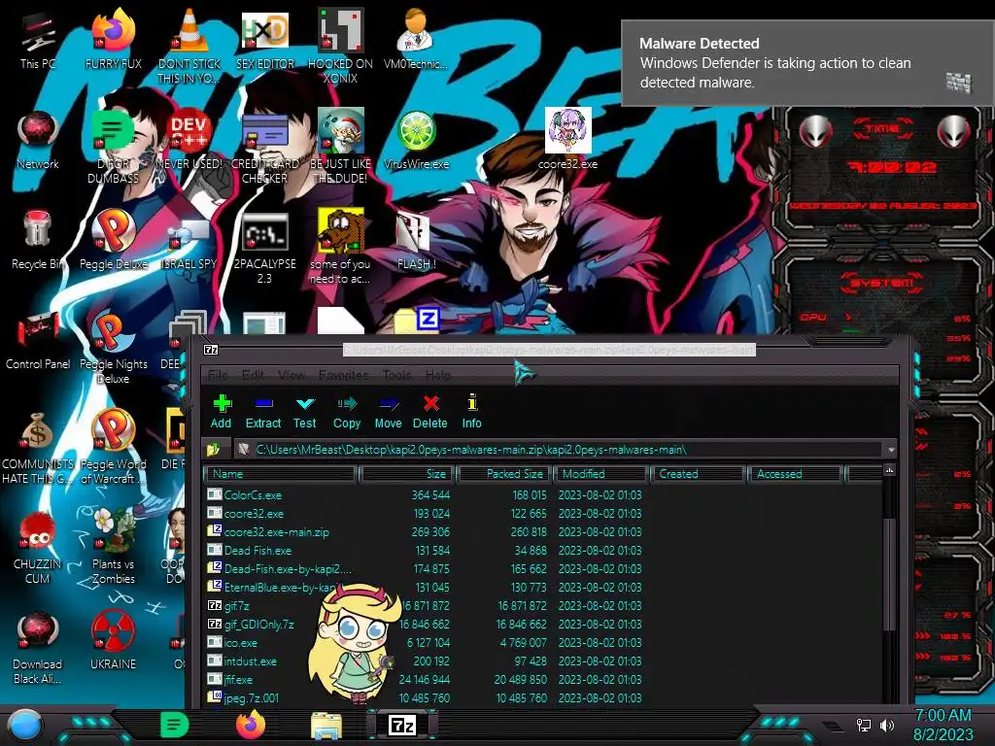
Task: Sort by the Created column header
Action: [698, 474]
